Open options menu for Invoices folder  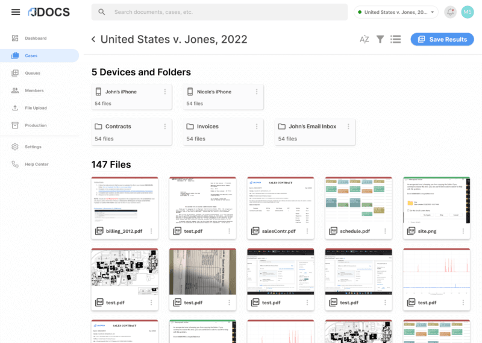click(257, 127)
